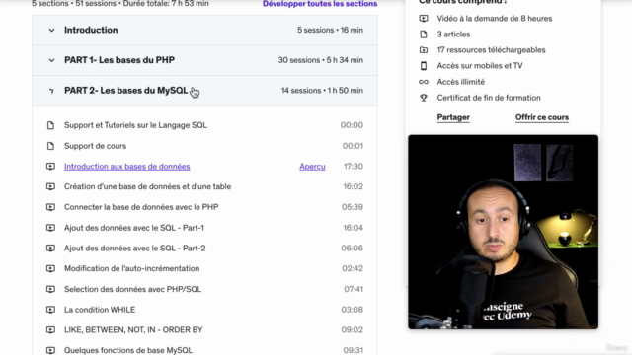
Task: Click duration 17:30 of the database introduction
Action: [x=354, y=167]
